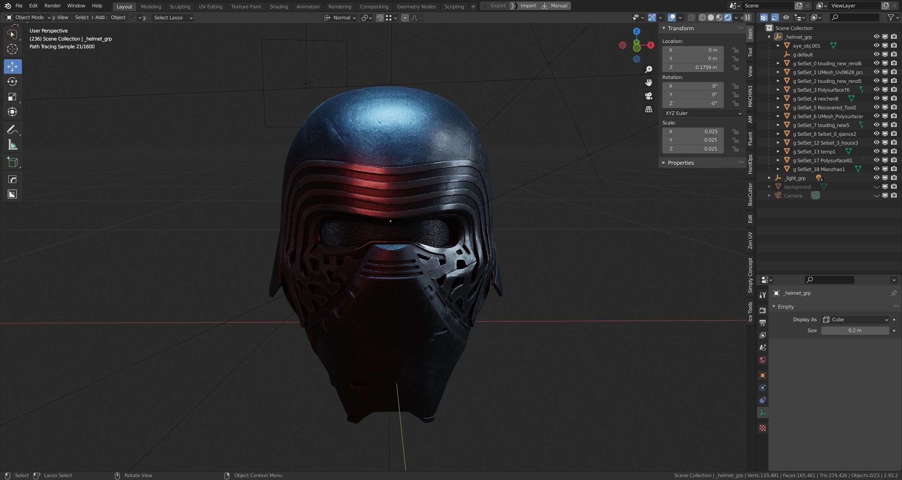The height and width of the screenshot is (480, 902).
Task: Open Object Data properties empty icon
Action: pyautogui.click(x=762, y=413)
